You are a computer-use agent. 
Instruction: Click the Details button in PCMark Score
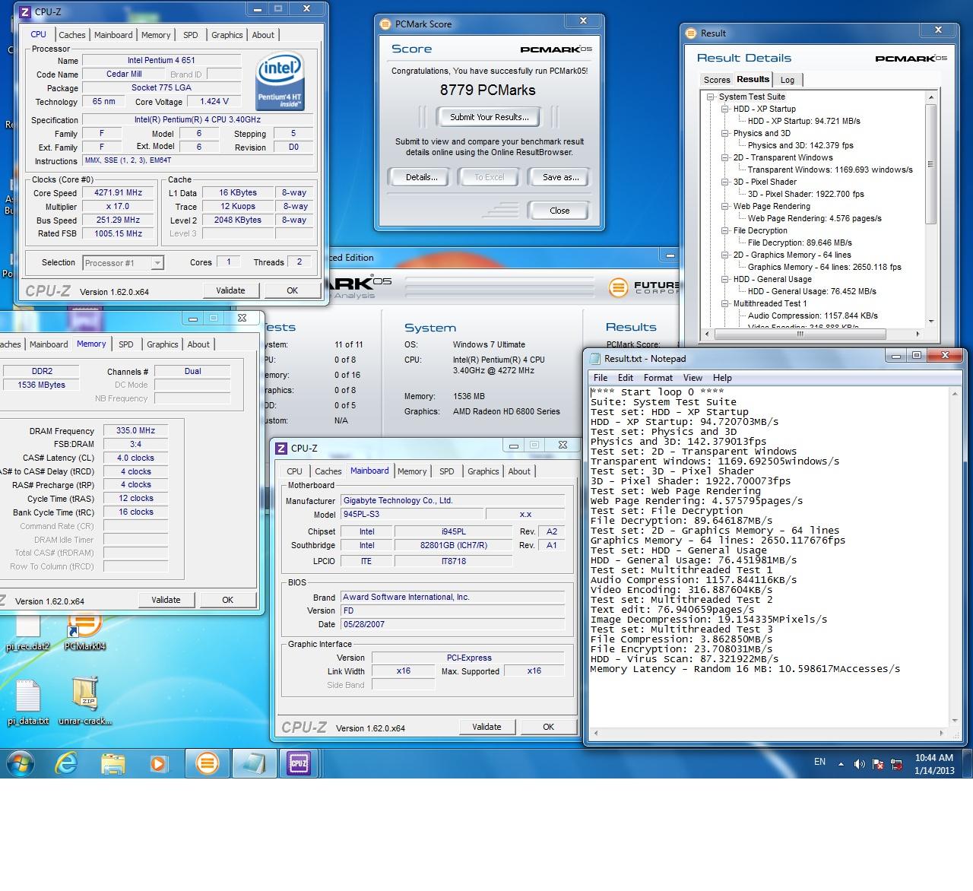tap(421, 177)
